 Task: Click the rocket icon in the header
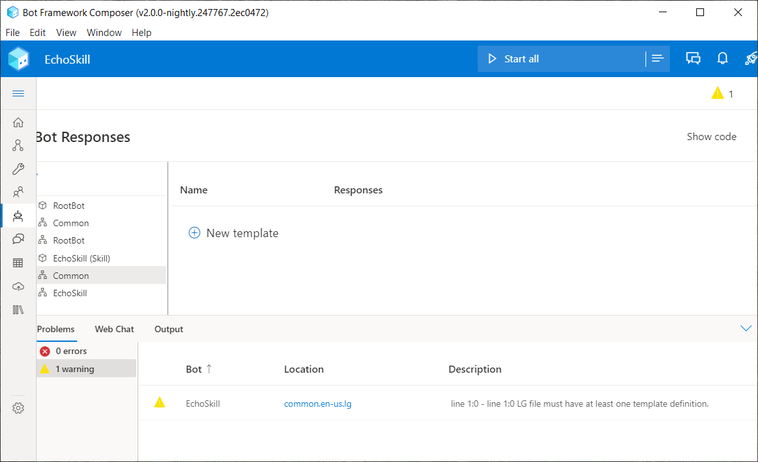[x=751, y=58]
